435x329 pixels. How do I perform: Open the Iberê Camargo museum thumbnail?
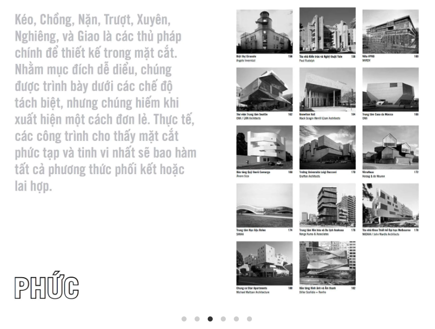(265, 147)
